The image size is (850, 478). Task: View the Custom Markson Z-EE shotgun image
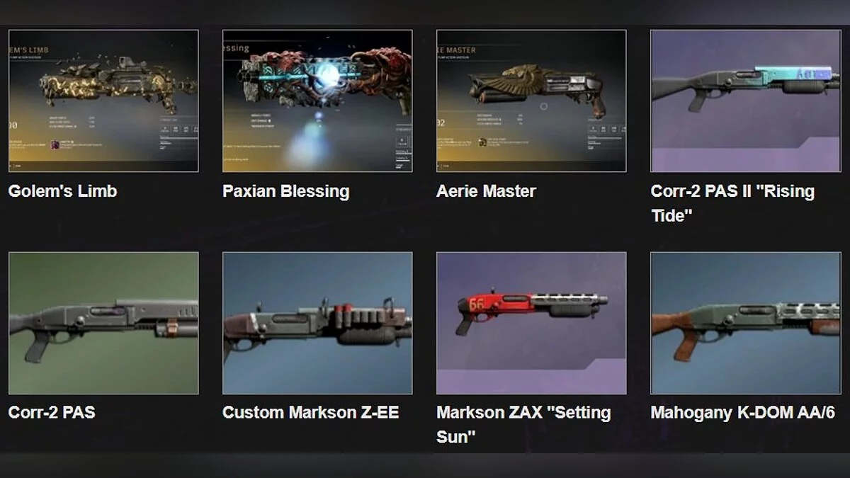pyautogui.click(x=317, y=323)
